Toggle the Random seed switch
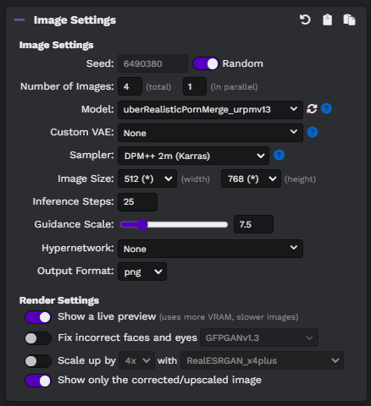The image size is (371, 406). 206,63
